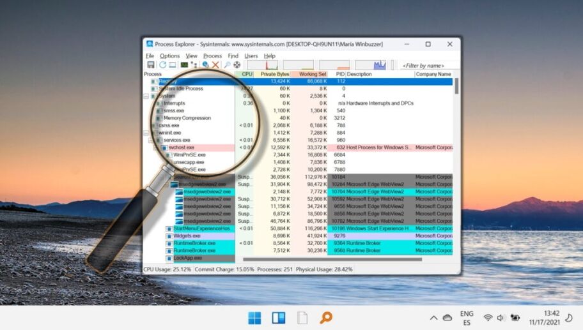
Task: Open System Information via the window toolbar icon
Action: click(172, 65)
